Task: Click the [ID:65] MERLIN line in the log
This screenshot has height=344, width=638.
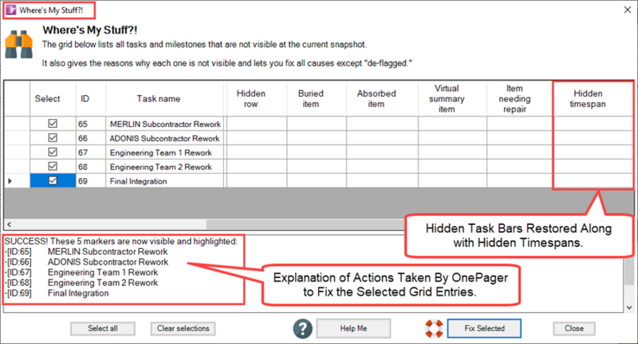Action: (x=86, y=251)
